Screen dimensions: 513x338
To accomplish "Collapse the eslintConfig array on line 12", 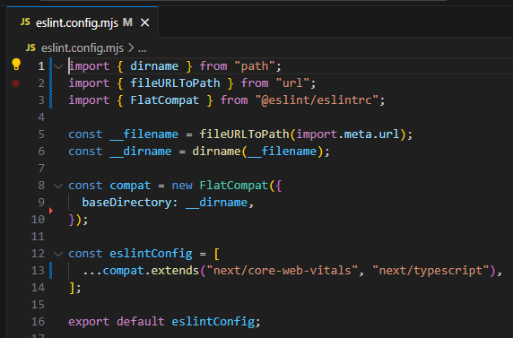I will pyautogui.click(x=58, y=254).
